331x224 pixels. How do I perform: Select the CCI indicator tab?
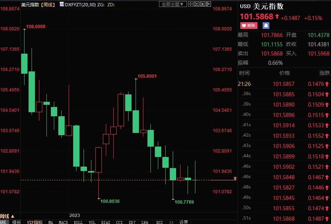click(x=119, y=222)
